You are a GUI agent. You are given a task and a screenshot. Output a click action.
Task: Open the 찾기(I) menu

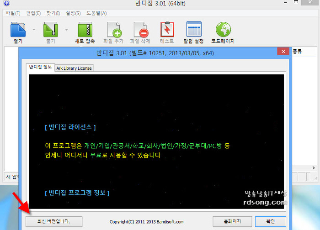click(53, 13)
